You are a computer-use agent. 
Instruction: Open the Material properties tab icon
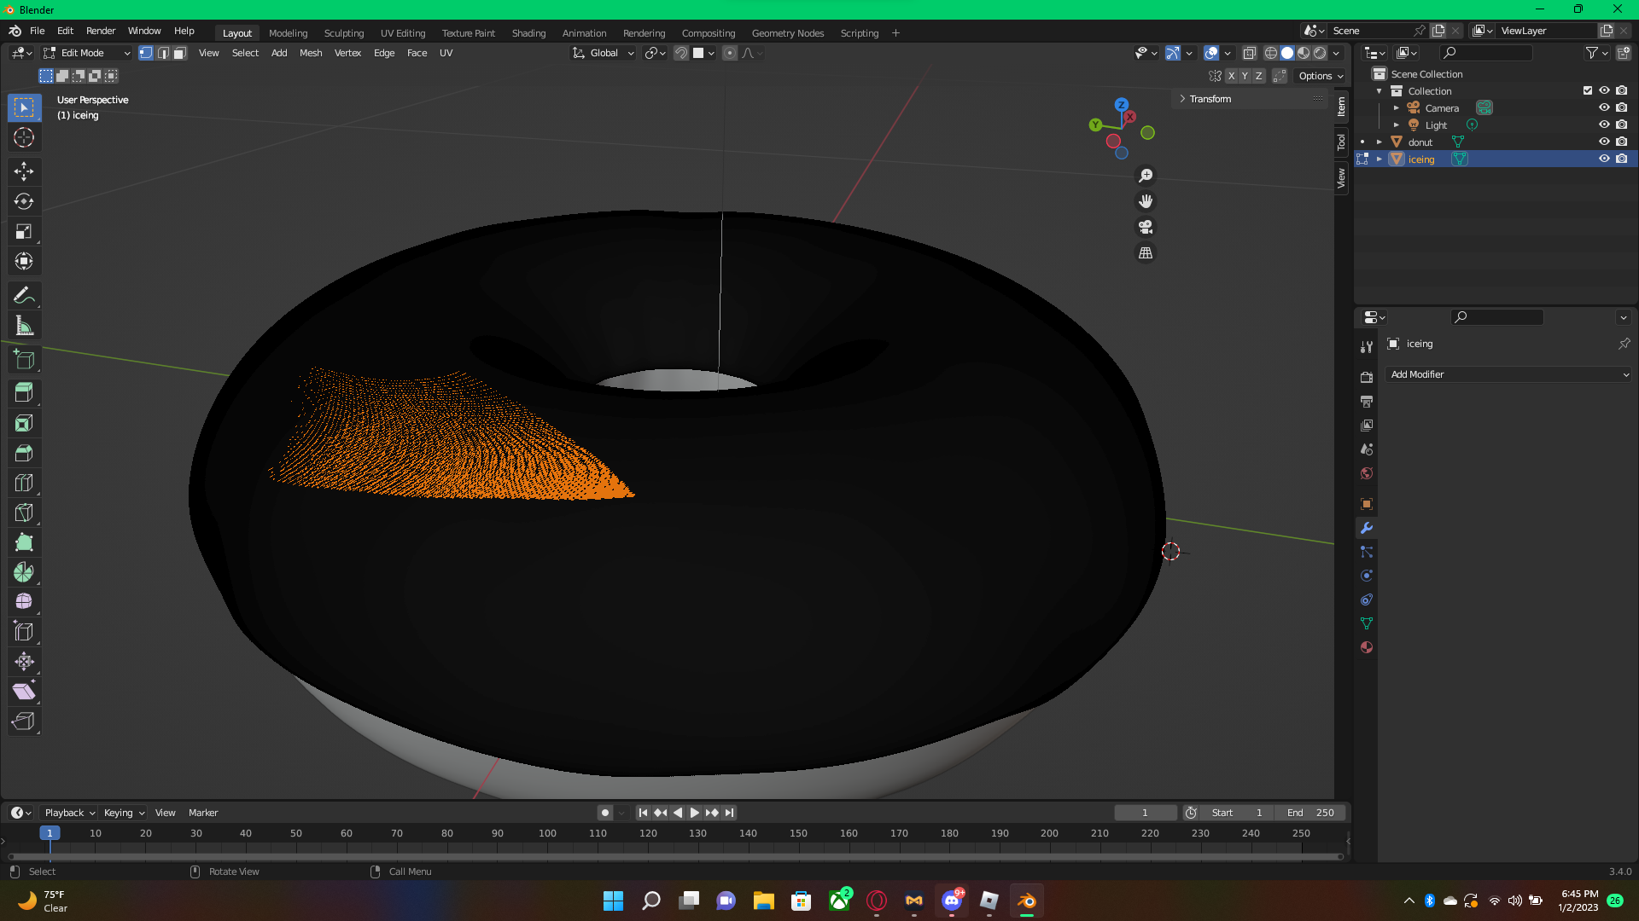[1367, 647]
